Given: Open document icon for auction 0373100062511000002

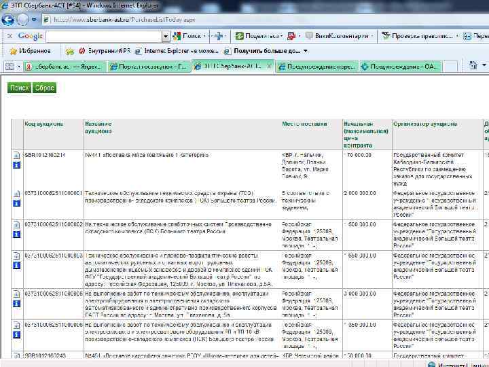Looking at the screenshot, I should click(16, 224).
